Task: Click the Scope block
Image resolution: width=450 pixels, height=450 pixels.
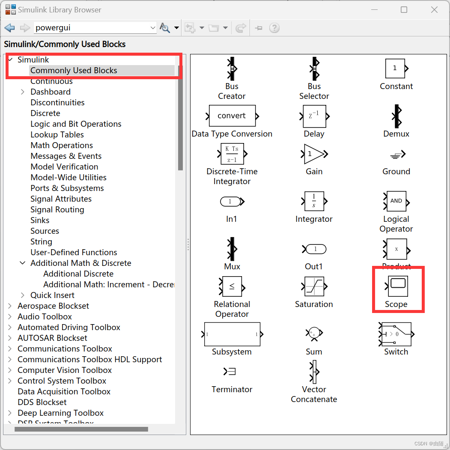Action: point(396,286)
